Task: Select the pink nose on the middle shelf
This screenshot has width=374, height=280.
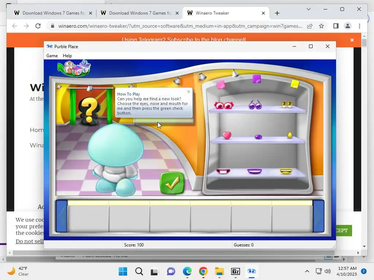Action: click(x=227, y=135)
